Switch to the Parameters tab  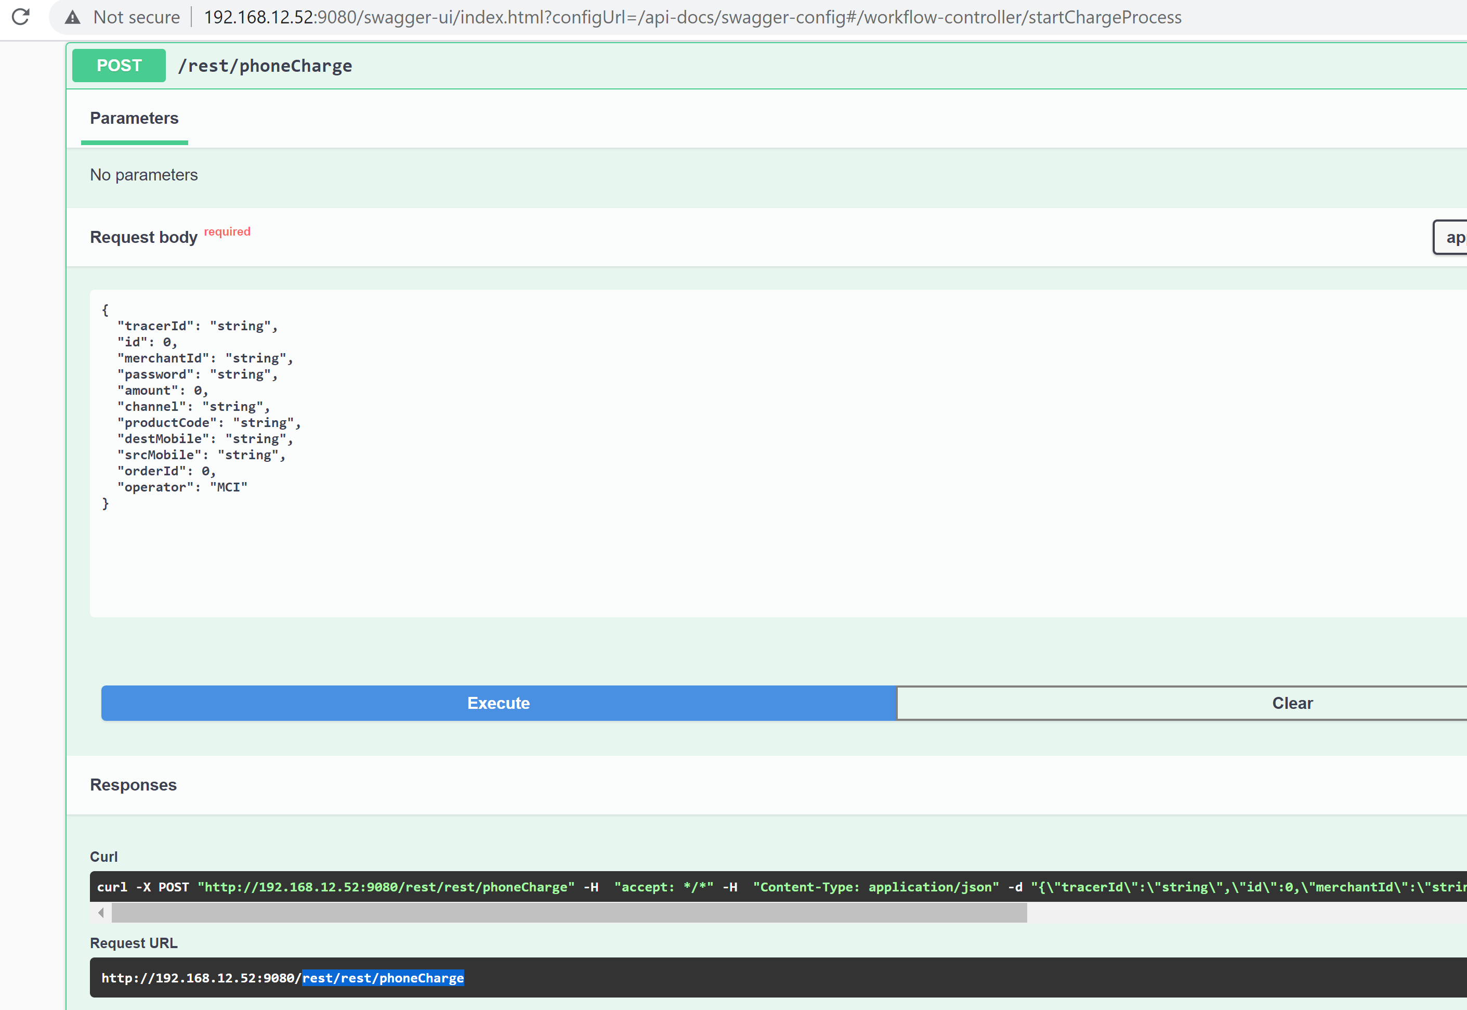pyautogui.click(x=134, y=119)
